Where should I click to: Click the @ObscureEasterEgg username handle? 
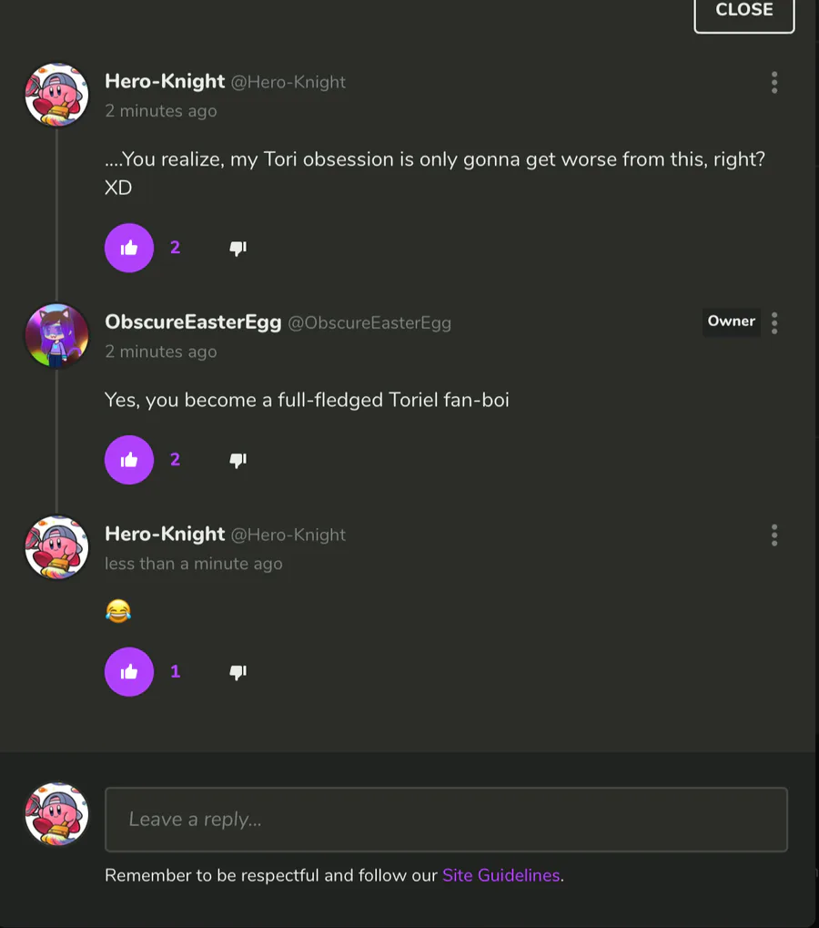tap(369, 322)
